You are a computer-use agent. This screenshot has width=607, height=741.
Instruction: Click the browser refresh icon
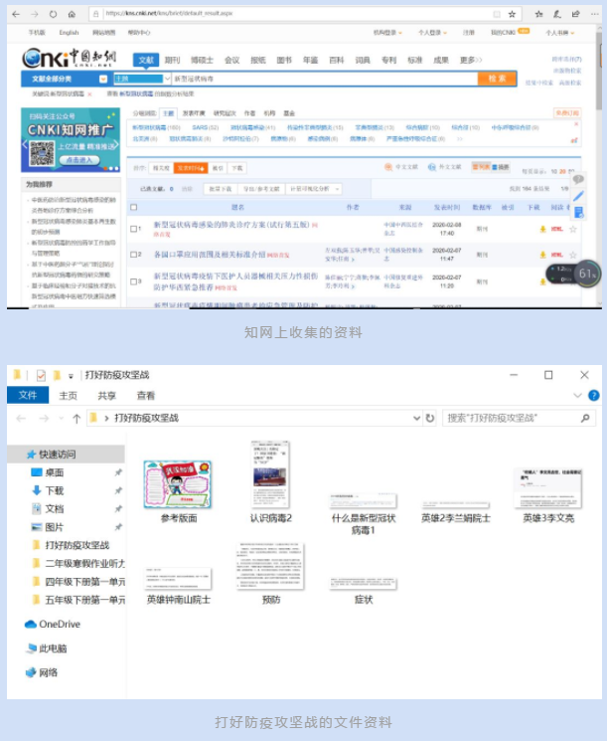54,14
